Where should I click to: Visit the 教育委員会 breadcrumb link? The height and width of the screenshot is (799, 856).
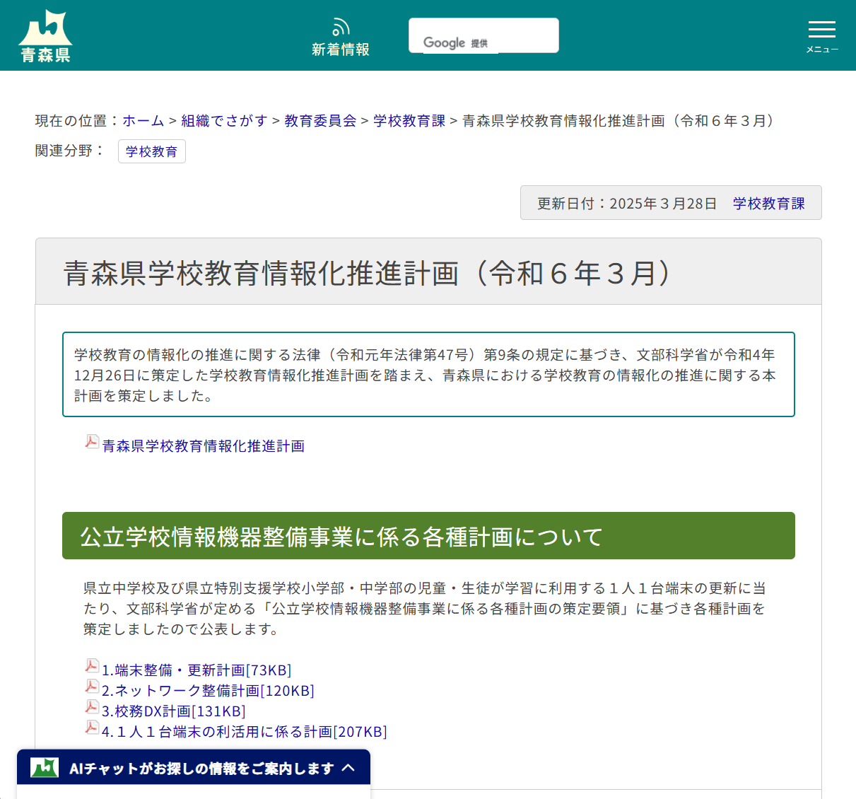tap(319, 120)
